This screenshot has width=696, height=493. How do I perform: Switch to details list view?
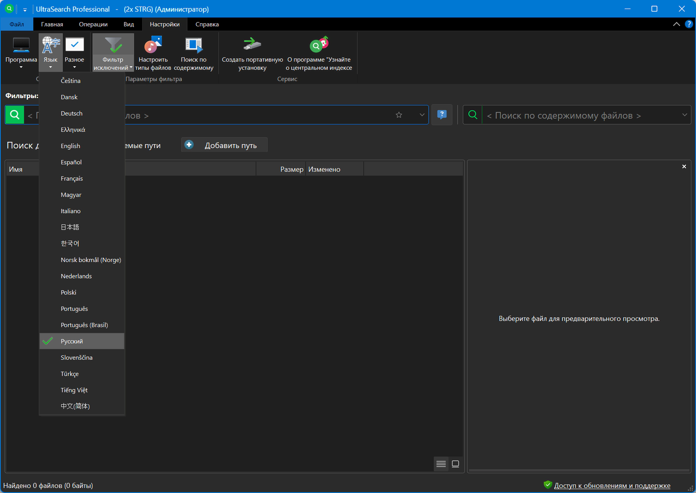pyautogui.click(x=441, y=464)
